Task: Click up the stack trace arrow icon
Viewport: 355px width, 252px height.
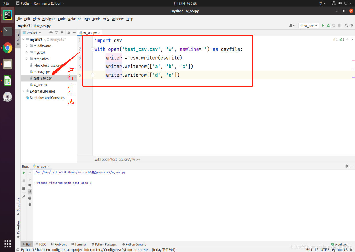Action: click(x=30, y=173)
